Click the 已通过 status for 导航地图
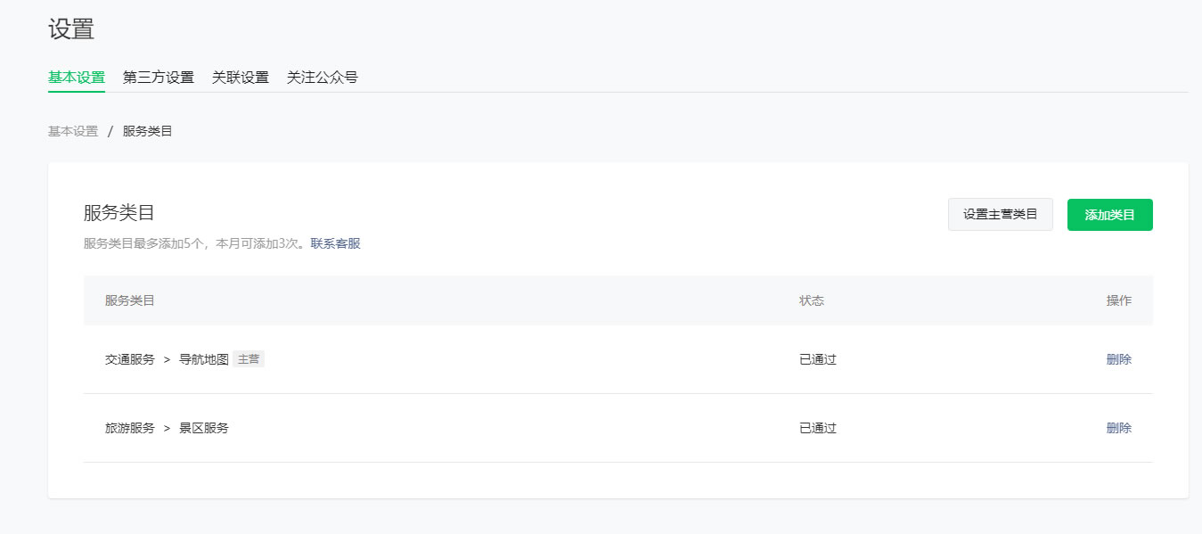 click(818, 359)
